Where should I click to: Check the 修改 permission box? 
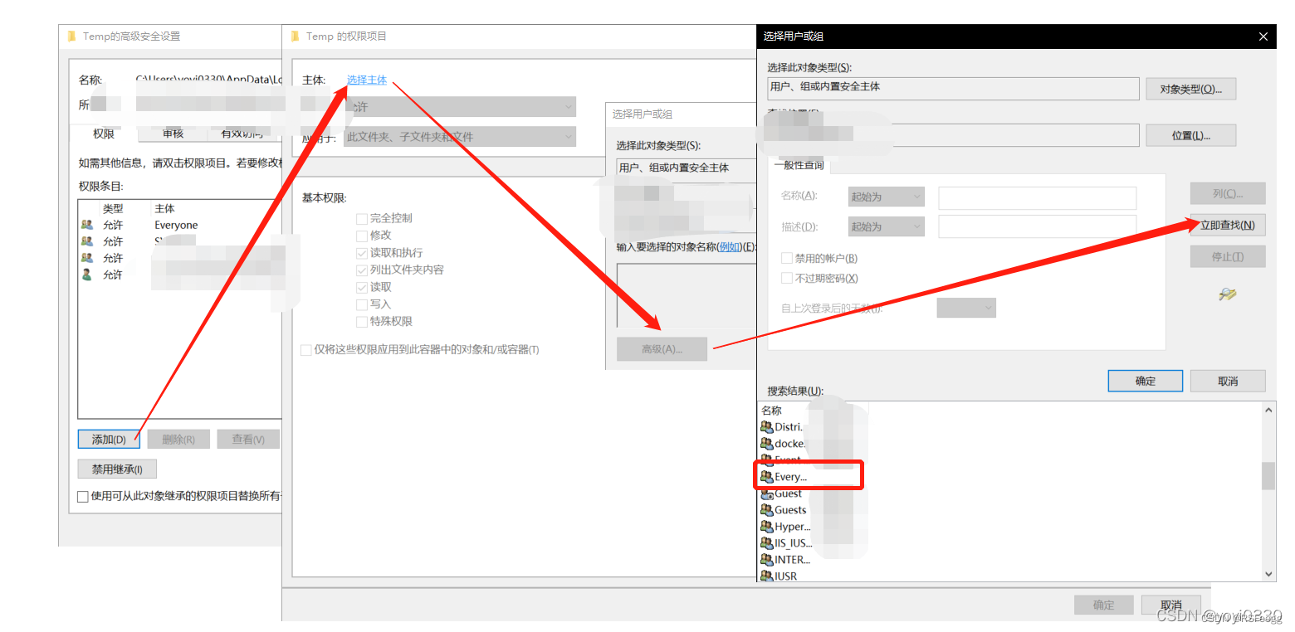pyautogui.click(x=362, y=236)
